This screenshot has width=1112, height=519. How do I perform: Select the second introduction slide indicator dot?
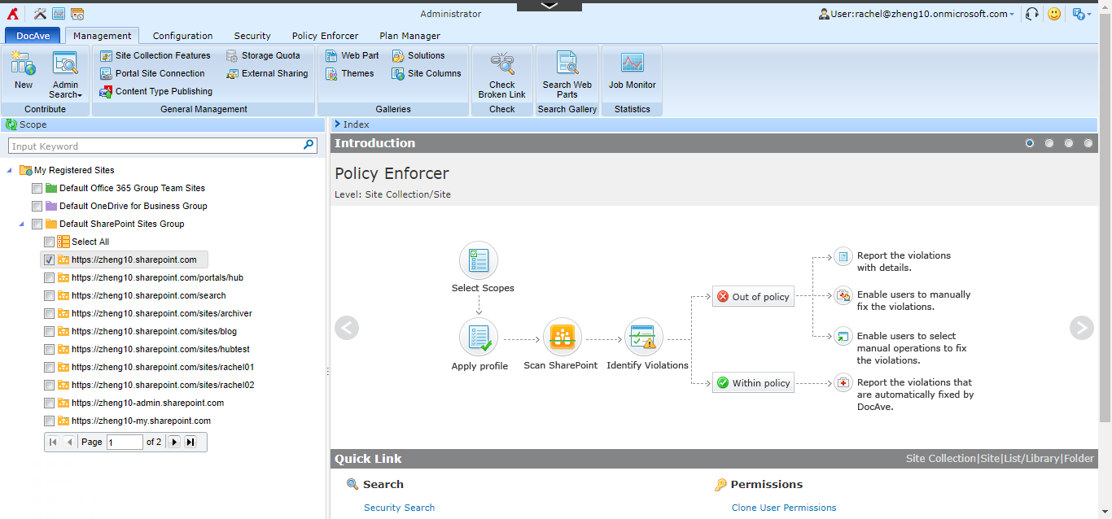[x=1049, y=143]
